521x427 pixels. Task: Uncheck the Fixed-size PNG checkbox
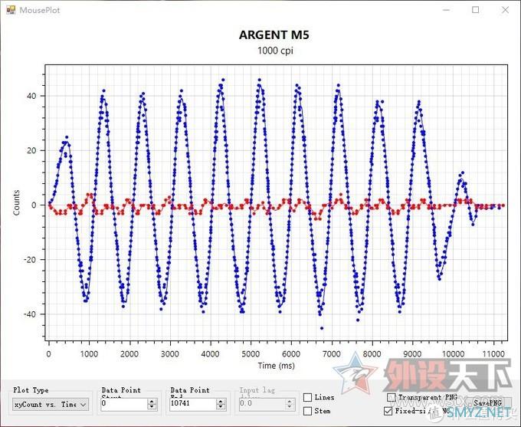coord(388,411)
